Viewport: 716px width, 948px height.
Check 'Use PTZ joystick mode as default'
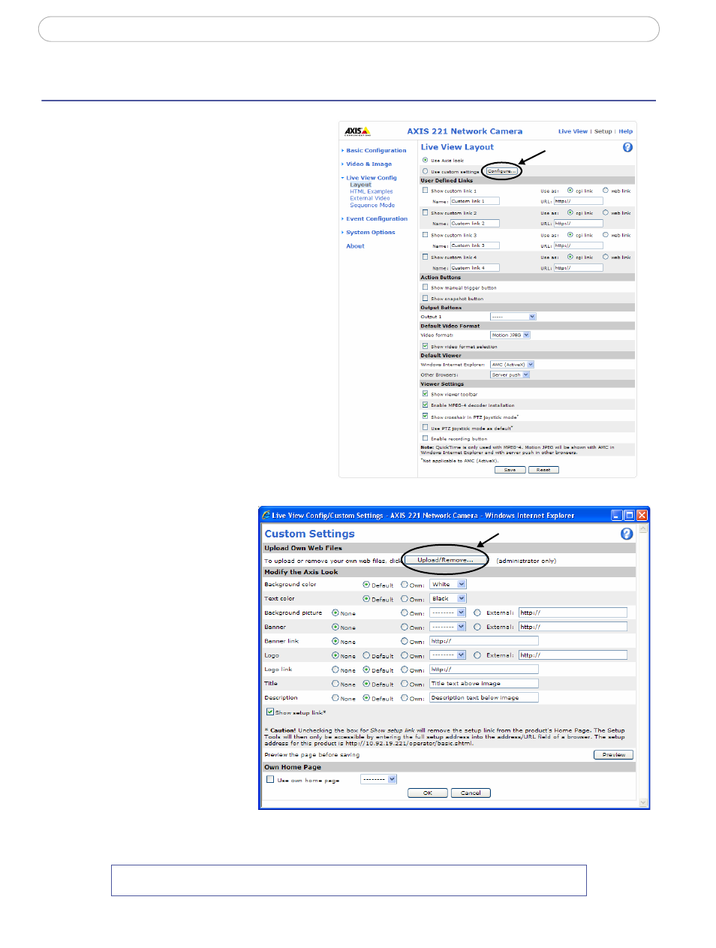[425, 428]
